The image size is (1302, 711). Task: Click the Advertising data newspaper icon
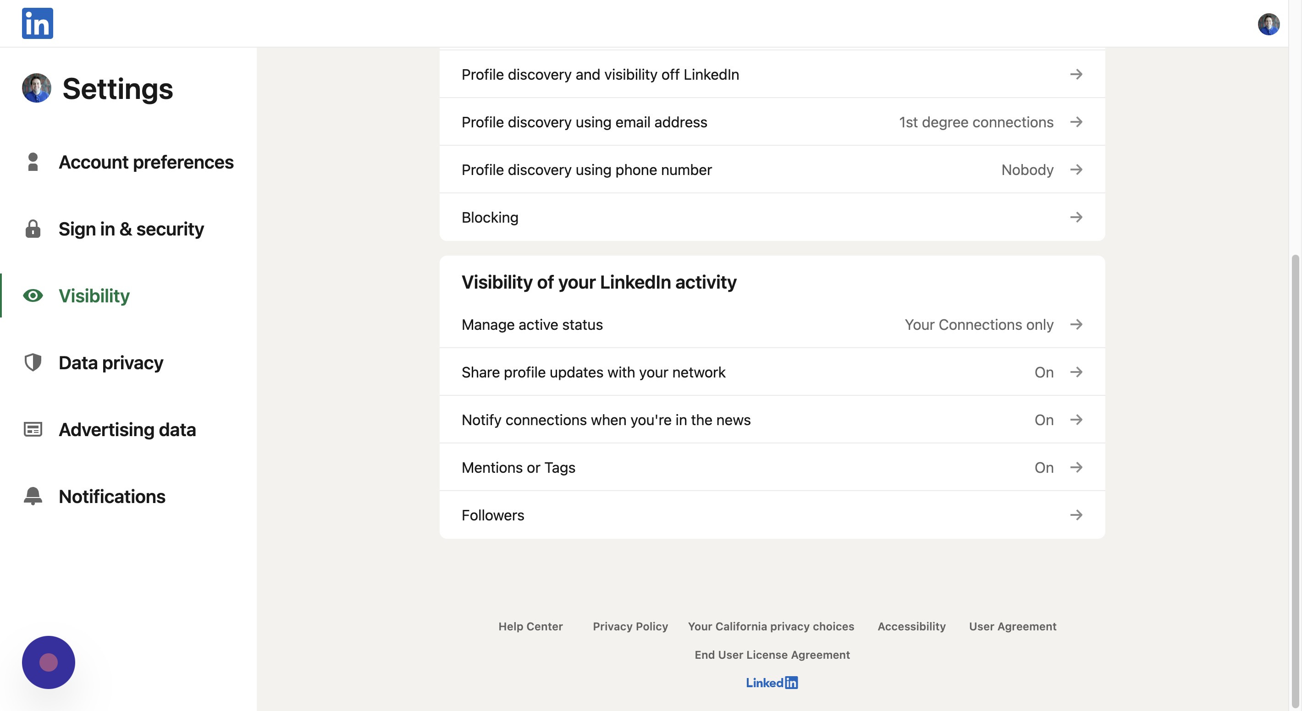coord(33,429)
